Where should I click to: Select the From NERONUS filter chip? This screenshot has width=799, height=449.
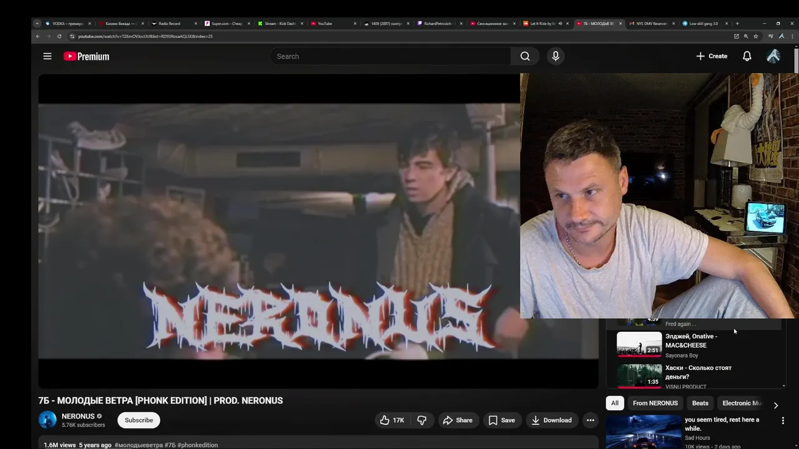(655, 403)
